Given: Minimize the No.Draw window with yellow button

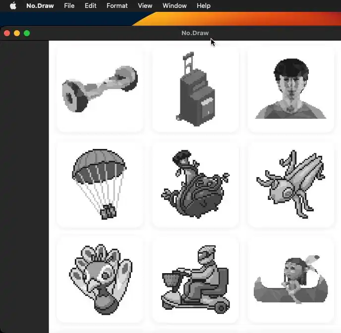Looking at the screenshot, I should click(17, 33).
